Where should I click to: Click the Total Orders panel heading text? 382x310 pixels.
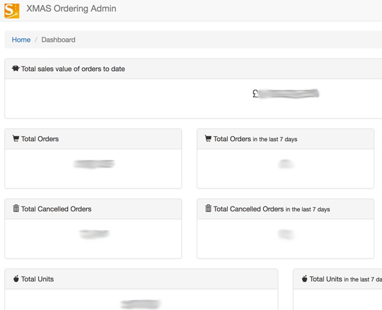(x=40, y=139)
